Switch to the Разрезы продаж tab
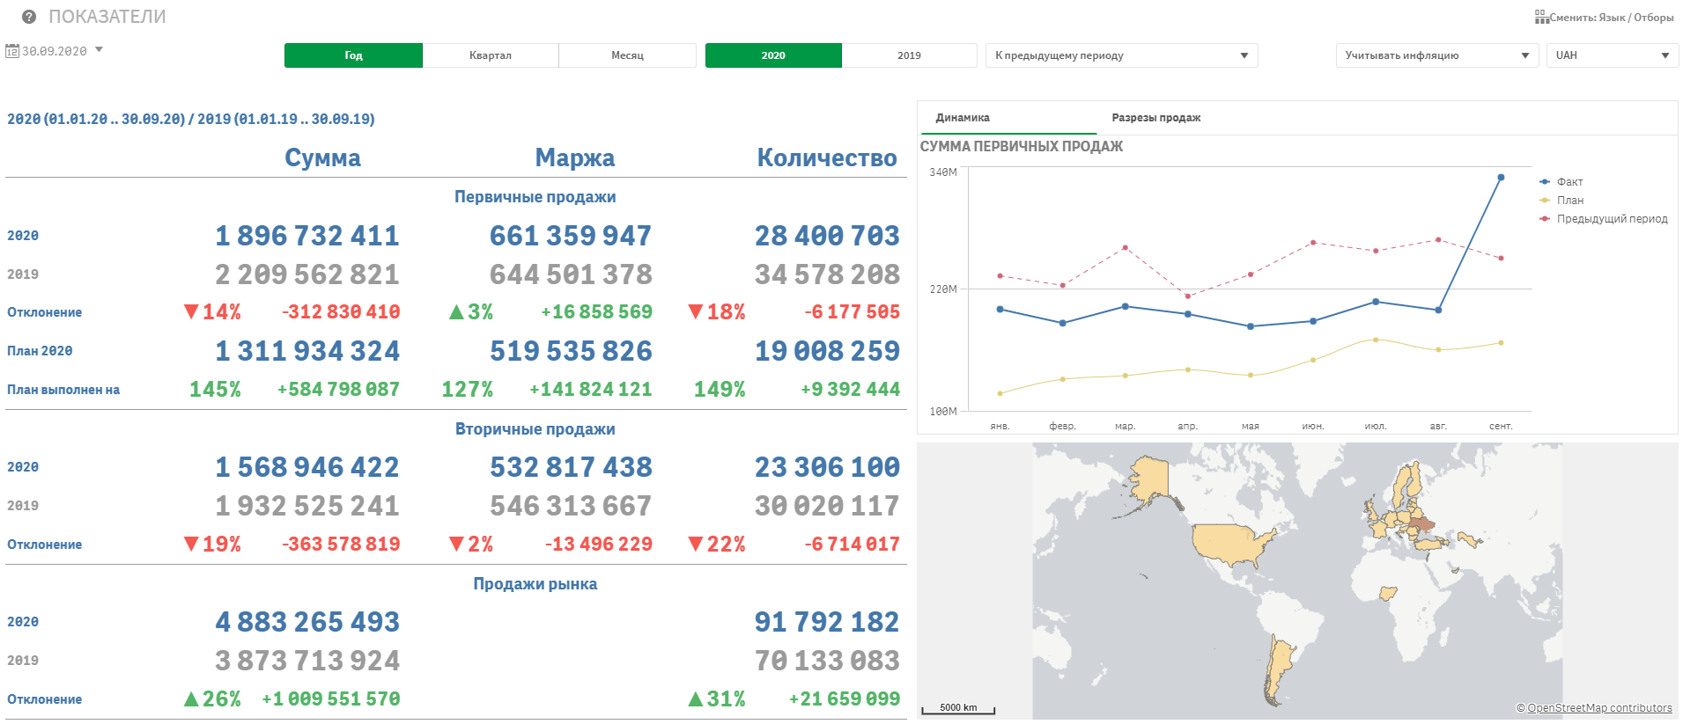Screen dimensions: 1683x724 [1155, 118]
